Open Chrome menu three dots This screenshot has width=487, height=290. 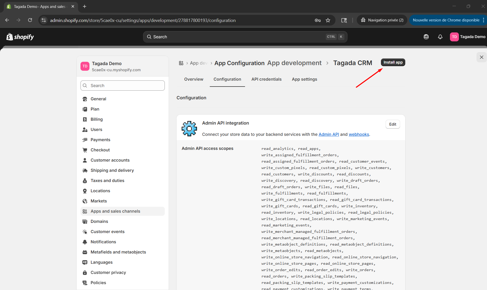click(x=484, y=20)
